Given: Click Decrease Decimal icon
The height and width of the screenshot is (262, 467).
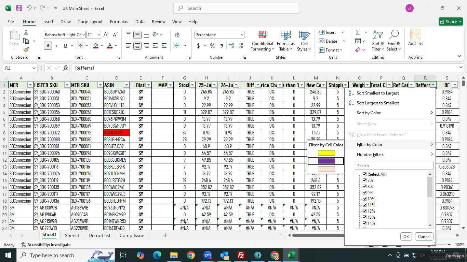Looking at the screenshot, I should (240, 46).
